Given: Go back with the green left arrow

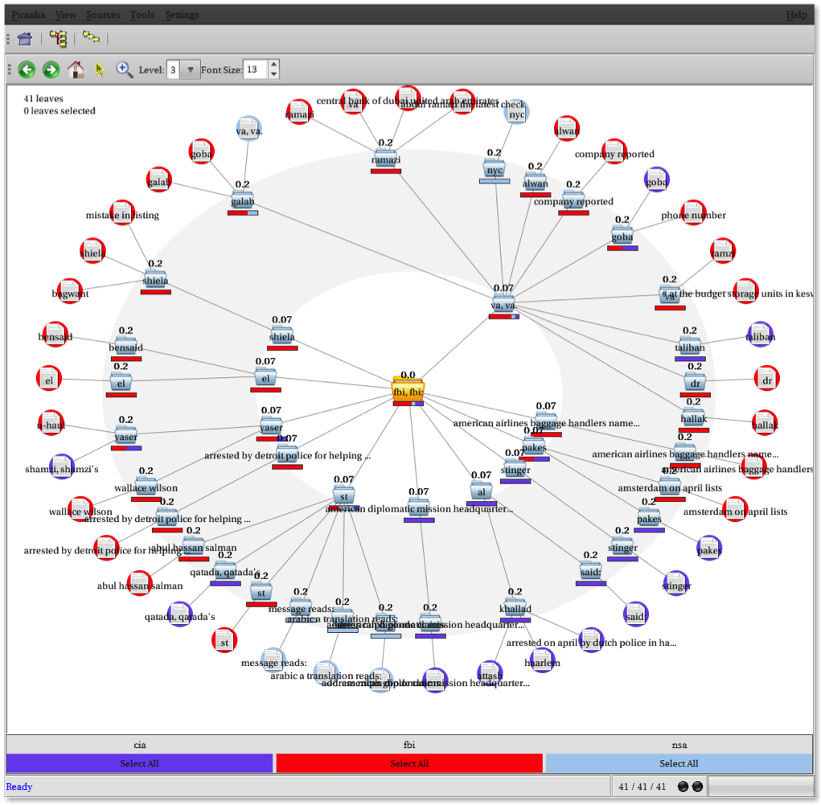Looking at the screenshot, I should coord(27,70).
